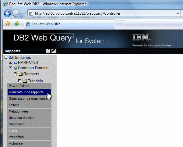Click the DB2 Web Query banner title
Image resolution: width=183 pixels, height=147 pixels.
pos(43,38)
